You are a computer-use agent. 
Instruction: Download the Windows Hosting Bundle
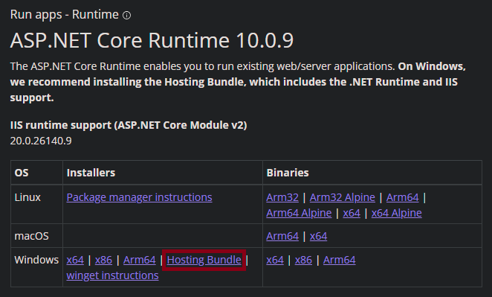[x=204, y=260]
